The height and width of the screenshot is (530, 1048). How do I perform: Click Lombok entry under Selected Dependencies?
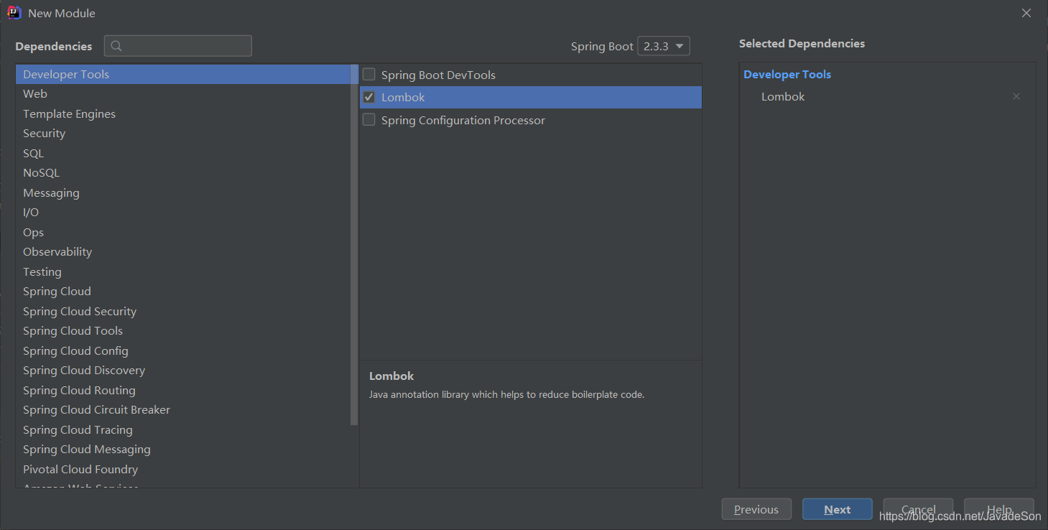click(783, 96)
